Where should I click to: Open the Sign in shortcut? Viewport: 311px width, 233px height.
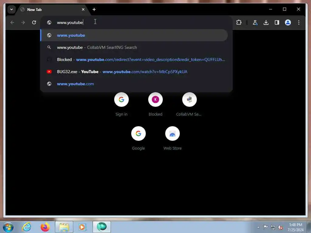click(121, 104)
